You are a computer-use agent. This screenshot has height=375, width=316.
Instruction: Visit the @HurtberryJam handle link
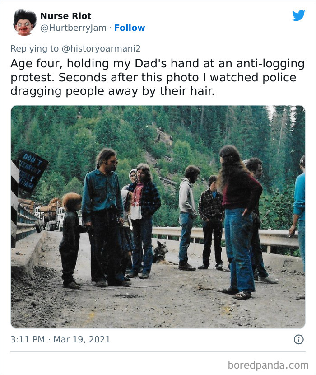74,28
